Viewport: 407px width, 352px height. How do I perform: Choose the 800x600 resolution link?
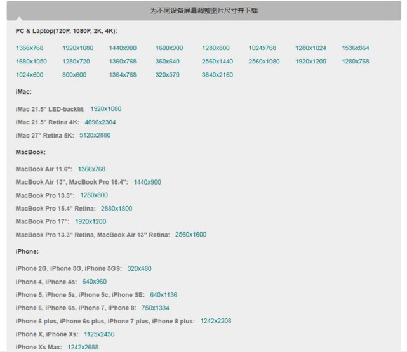pyautogui.click(x=74, y=75)
